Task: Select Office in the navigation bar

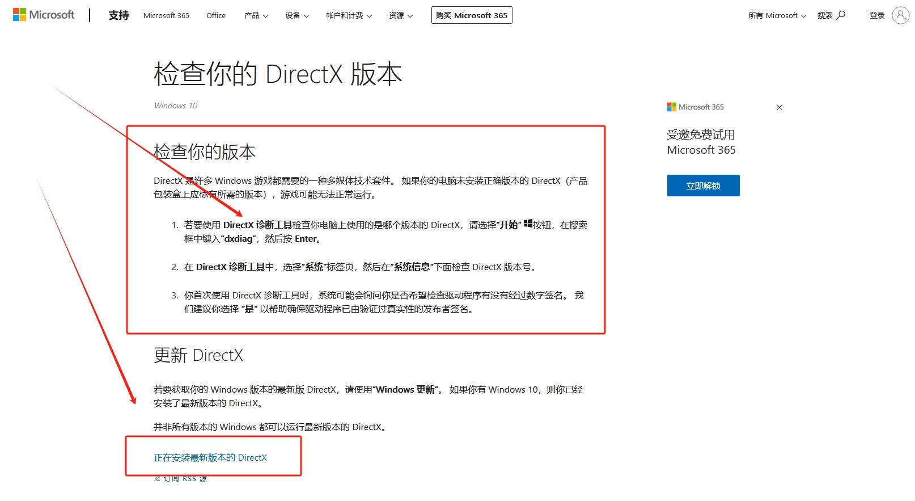Action: click(216, 15)
